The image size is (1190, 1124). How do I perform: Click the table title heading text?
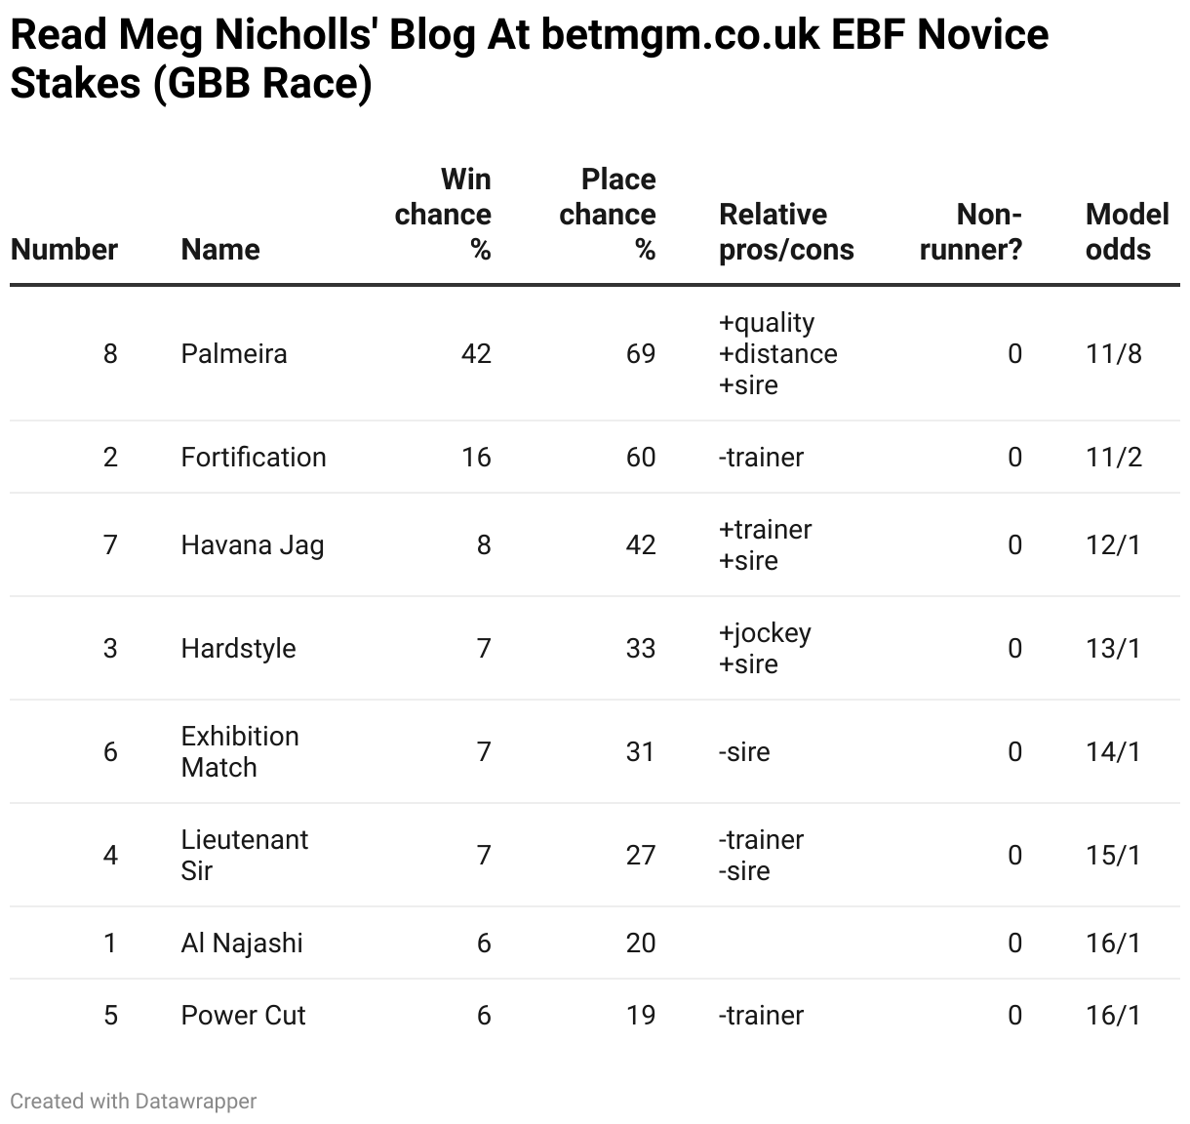[x=529, y=59]
